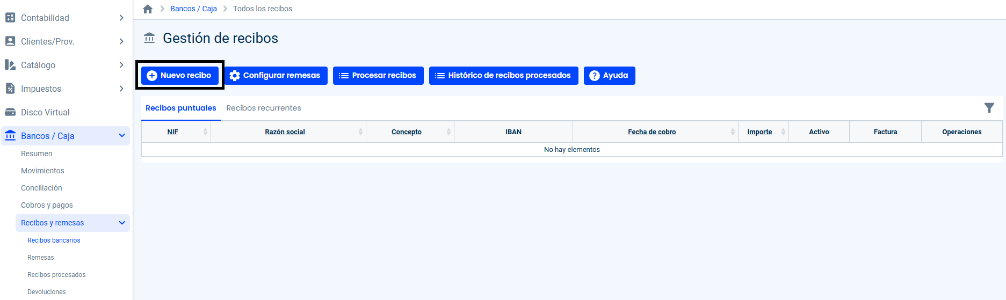1006x300 pixels.
Task: Click Razón social column header text
Action: 285,132
